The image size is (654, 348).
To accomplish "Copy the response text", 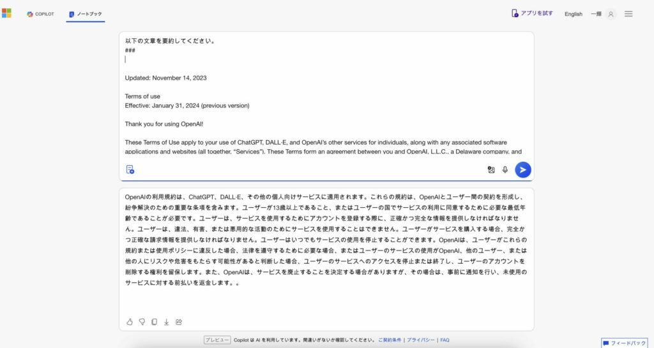I will coord(155,322).
